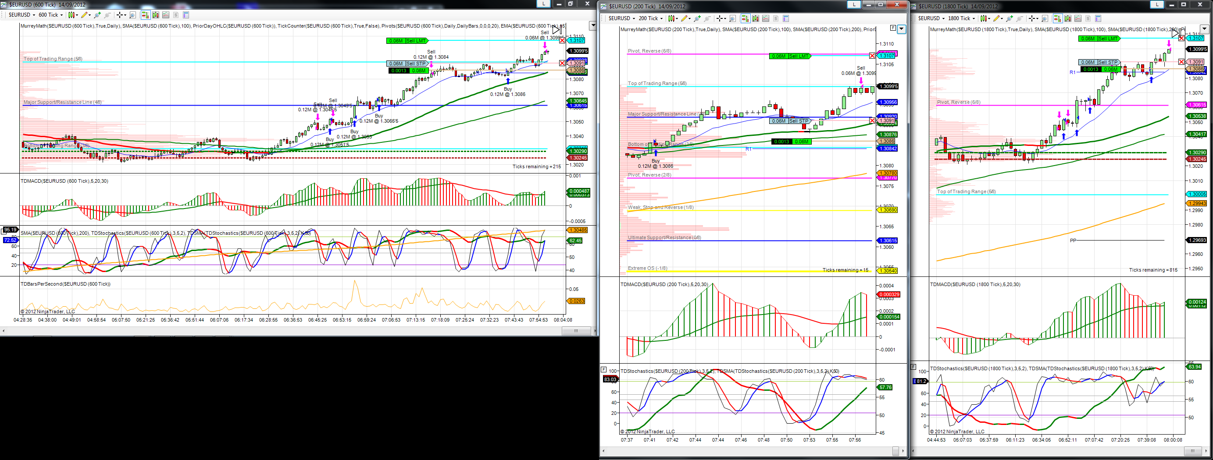This screenshot has width=1213, height=460.
Task: Open the 200 Tick interval dropdown
Action: pos(650,18)
